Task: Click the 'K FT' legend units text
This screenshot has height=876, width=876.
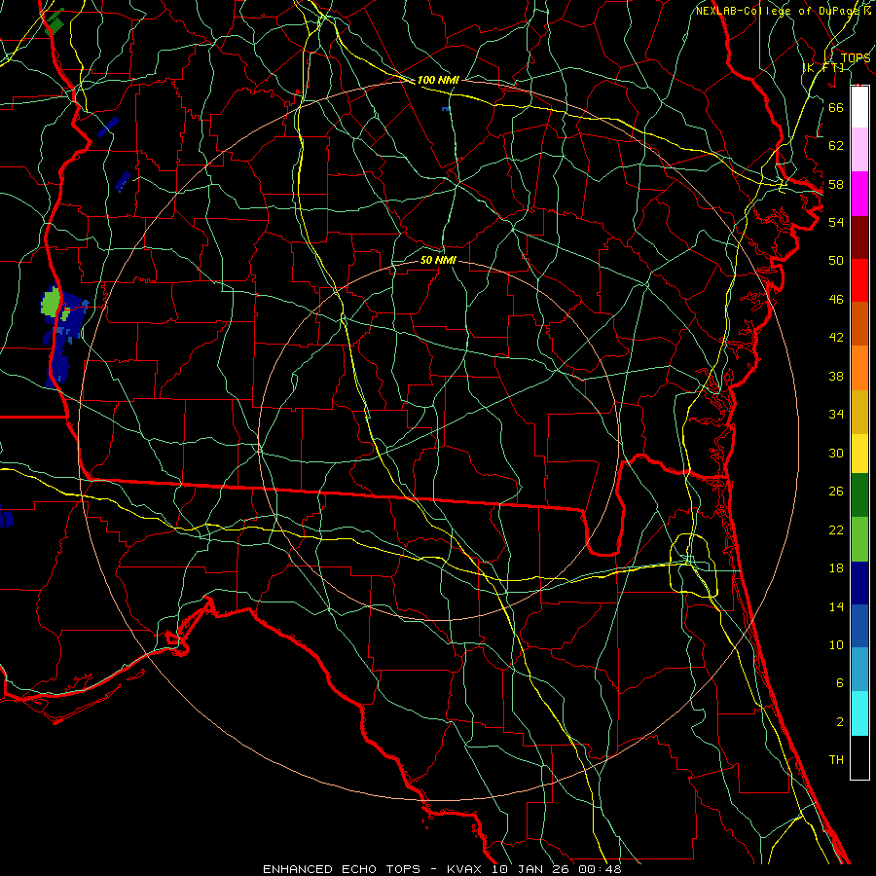Action: (x=823, y=68)
